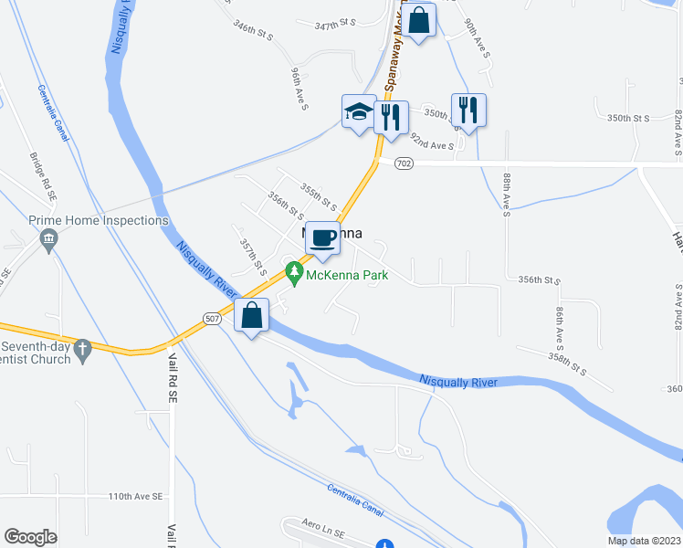Select the coffee cup cafe marker
Viewport: 683px width, 548px height.
322,239
